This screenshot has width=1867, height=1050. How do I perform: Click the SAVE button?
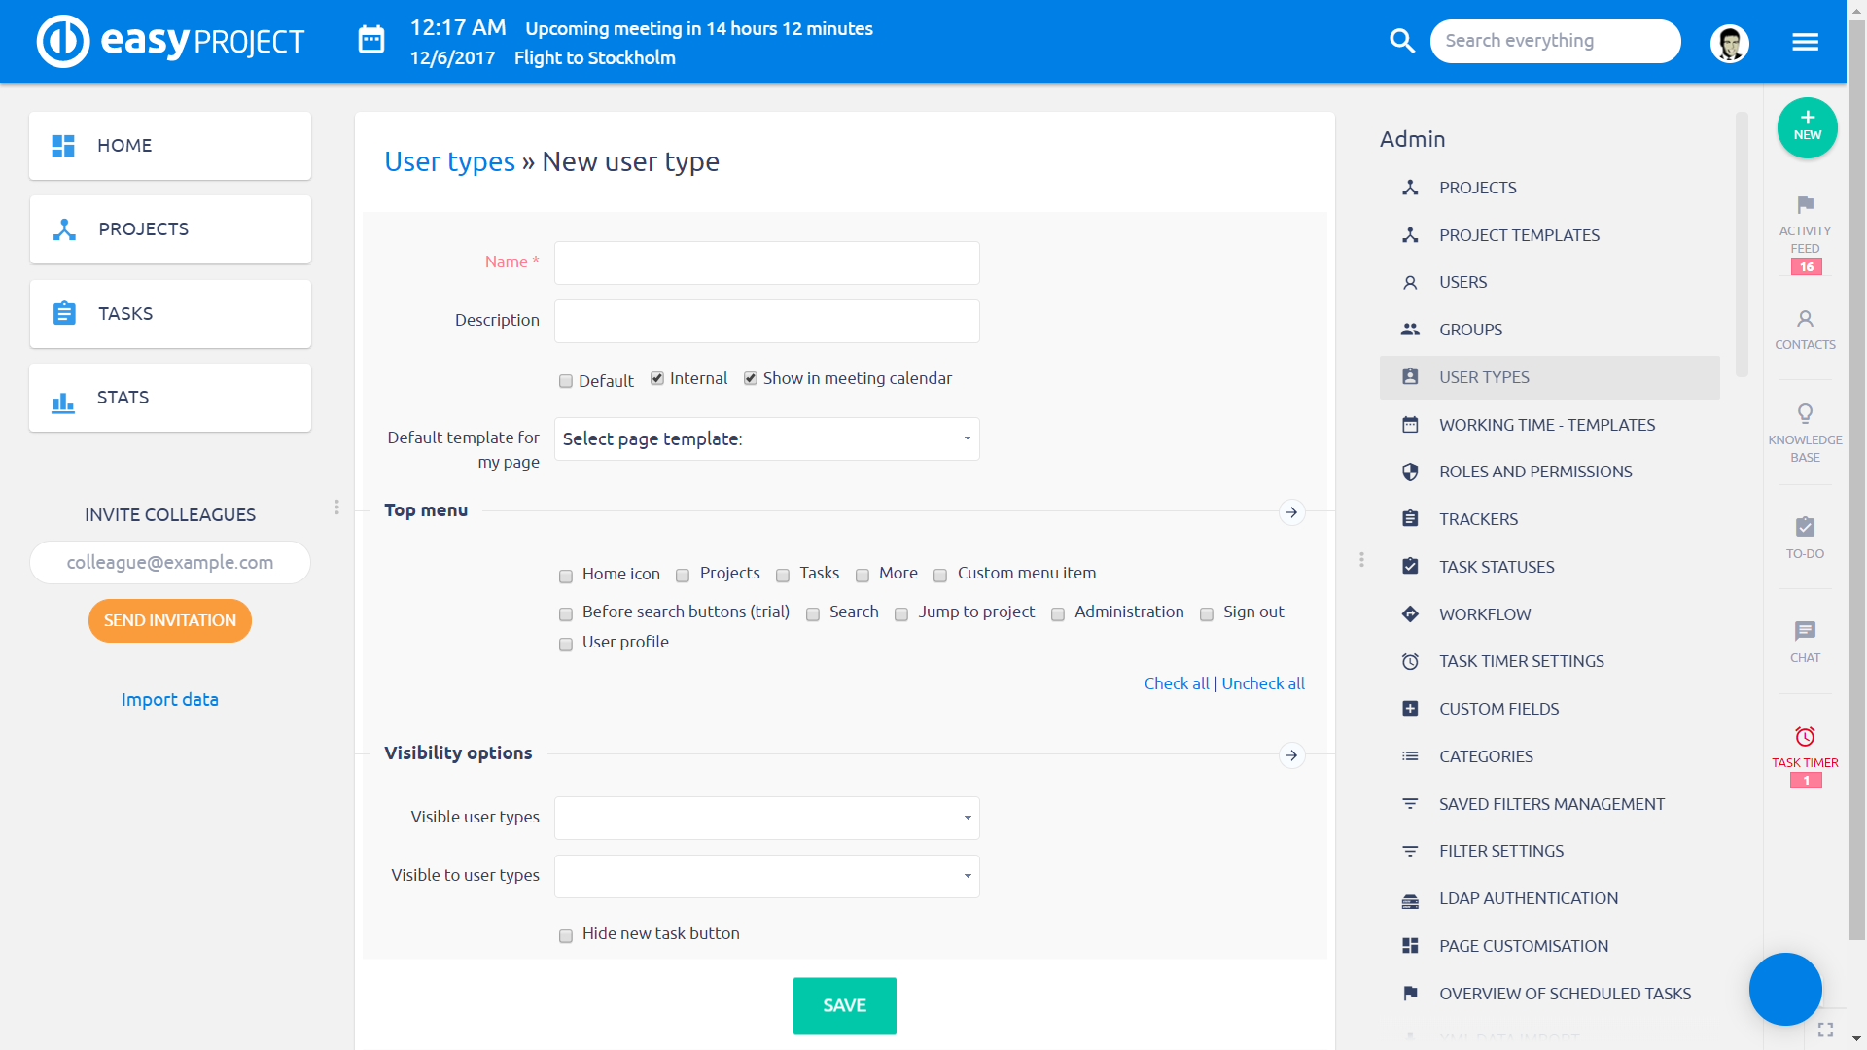click(844, 1006)
